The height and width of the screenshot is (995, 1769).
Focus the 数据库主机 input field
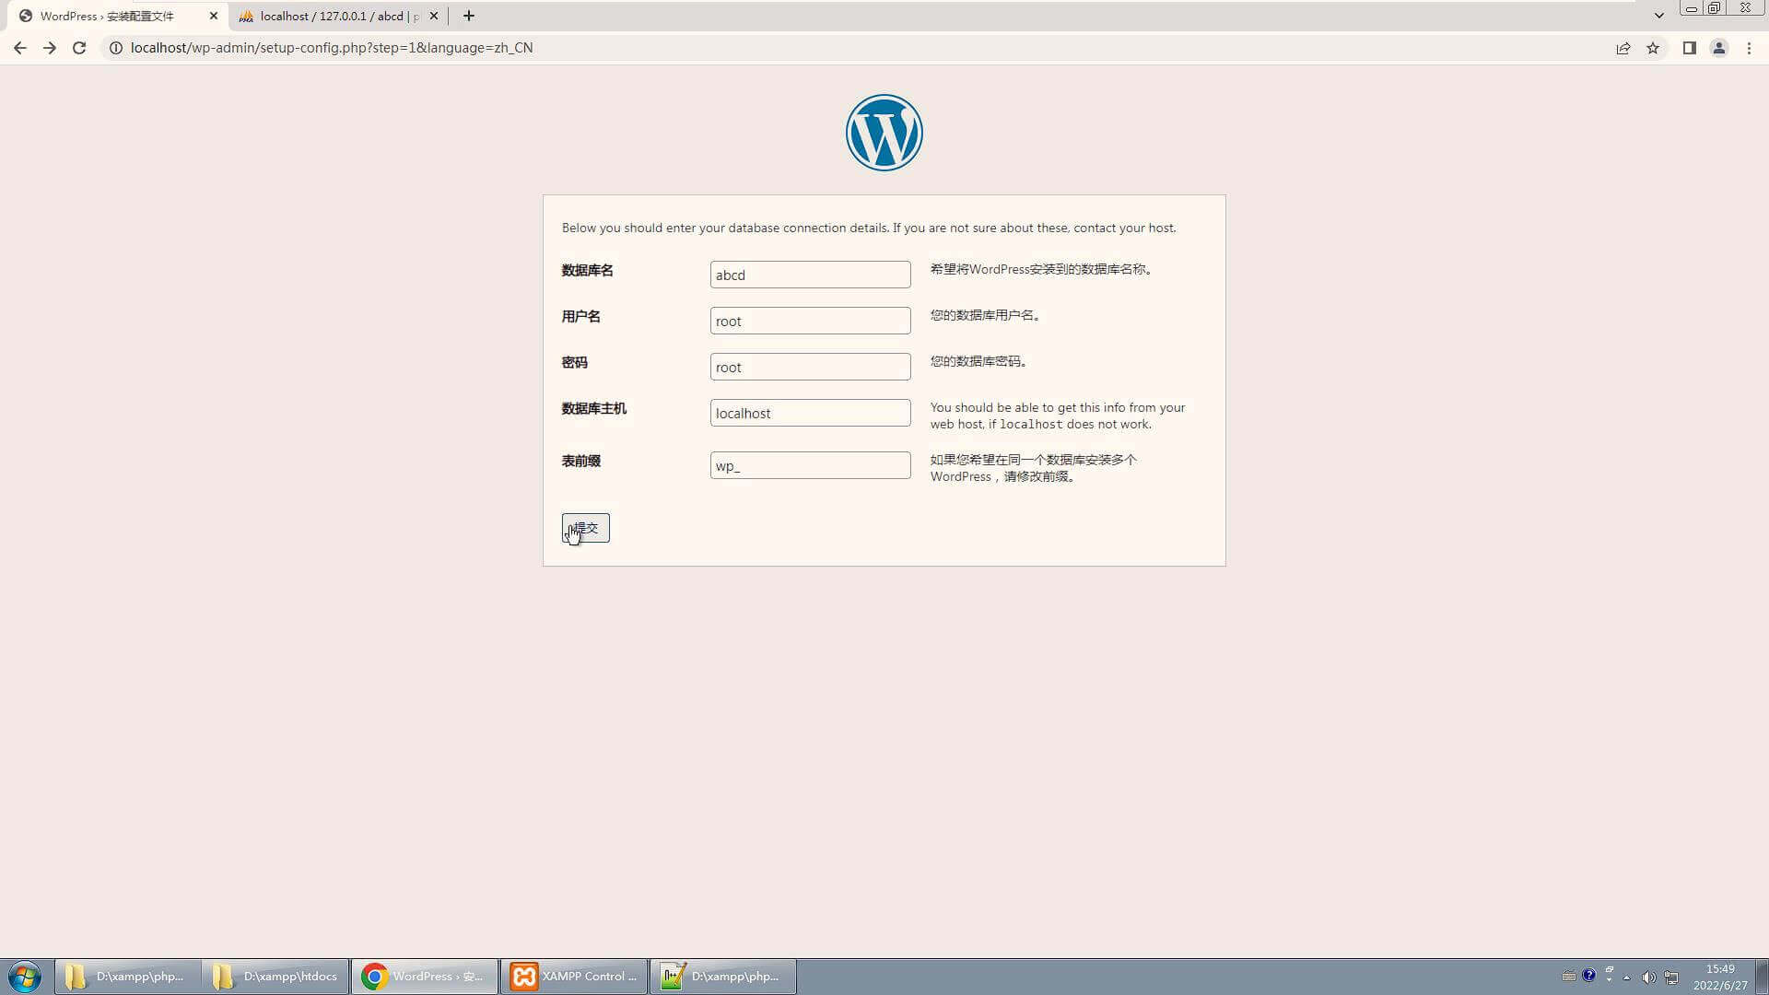[810, 413]
